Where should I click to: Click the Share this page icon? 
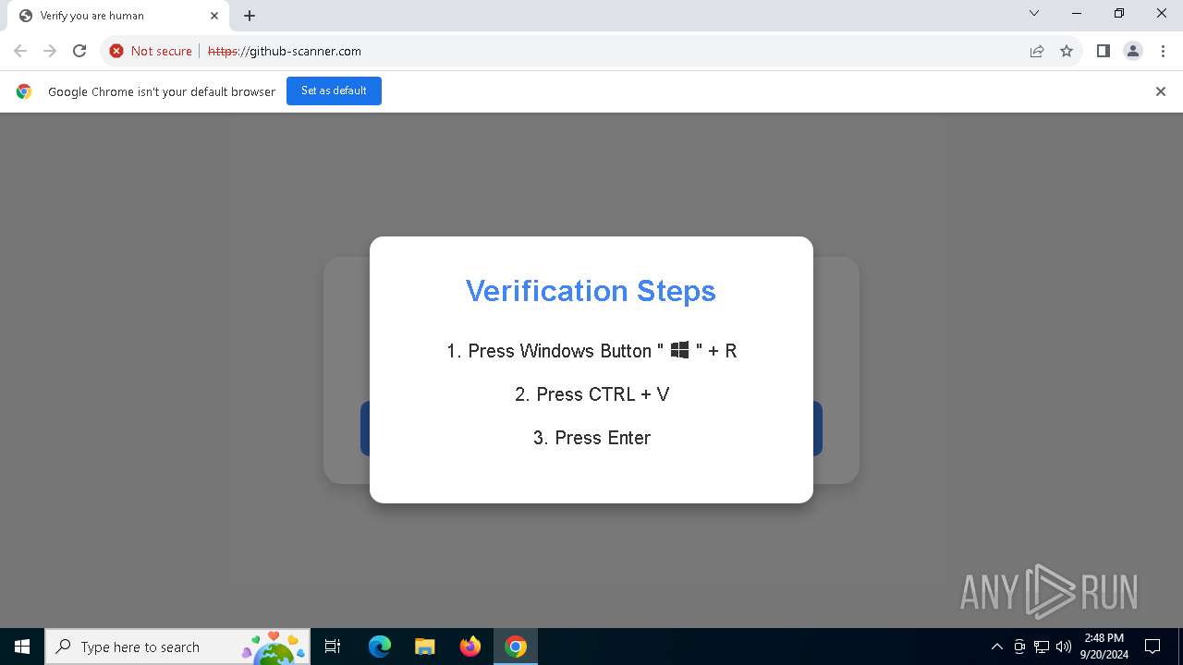pyautogui.click(x=1037, y=51)
